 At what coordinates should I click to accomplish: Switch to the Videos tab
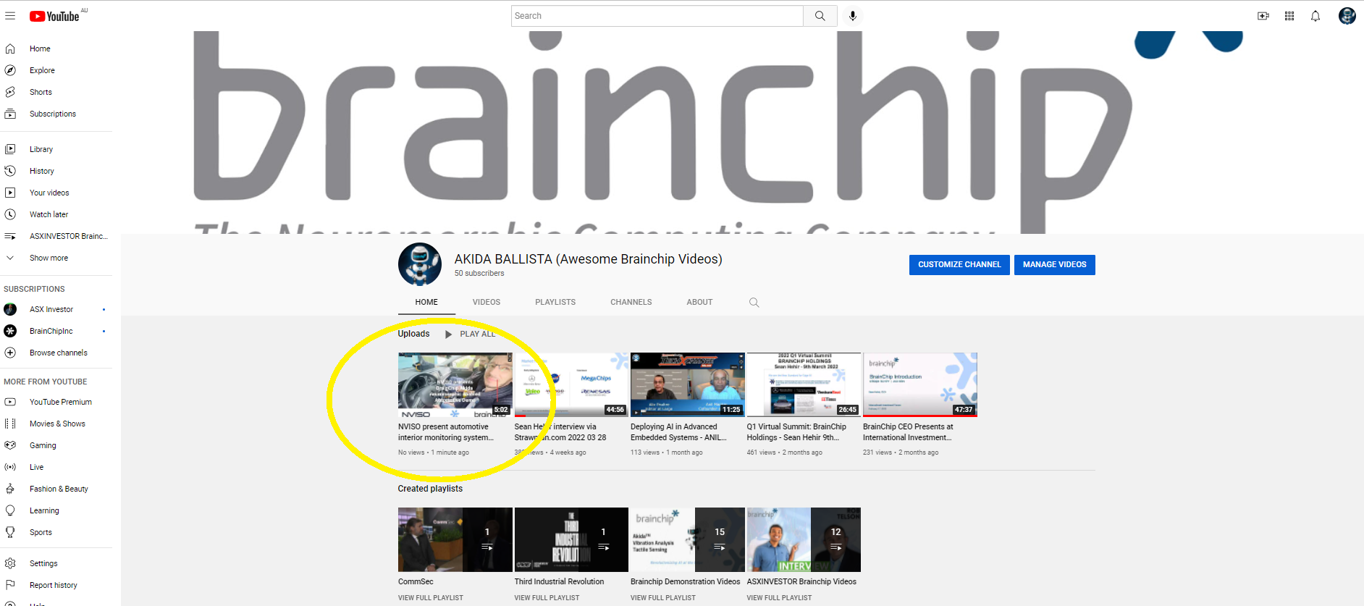tap(487, 302)
